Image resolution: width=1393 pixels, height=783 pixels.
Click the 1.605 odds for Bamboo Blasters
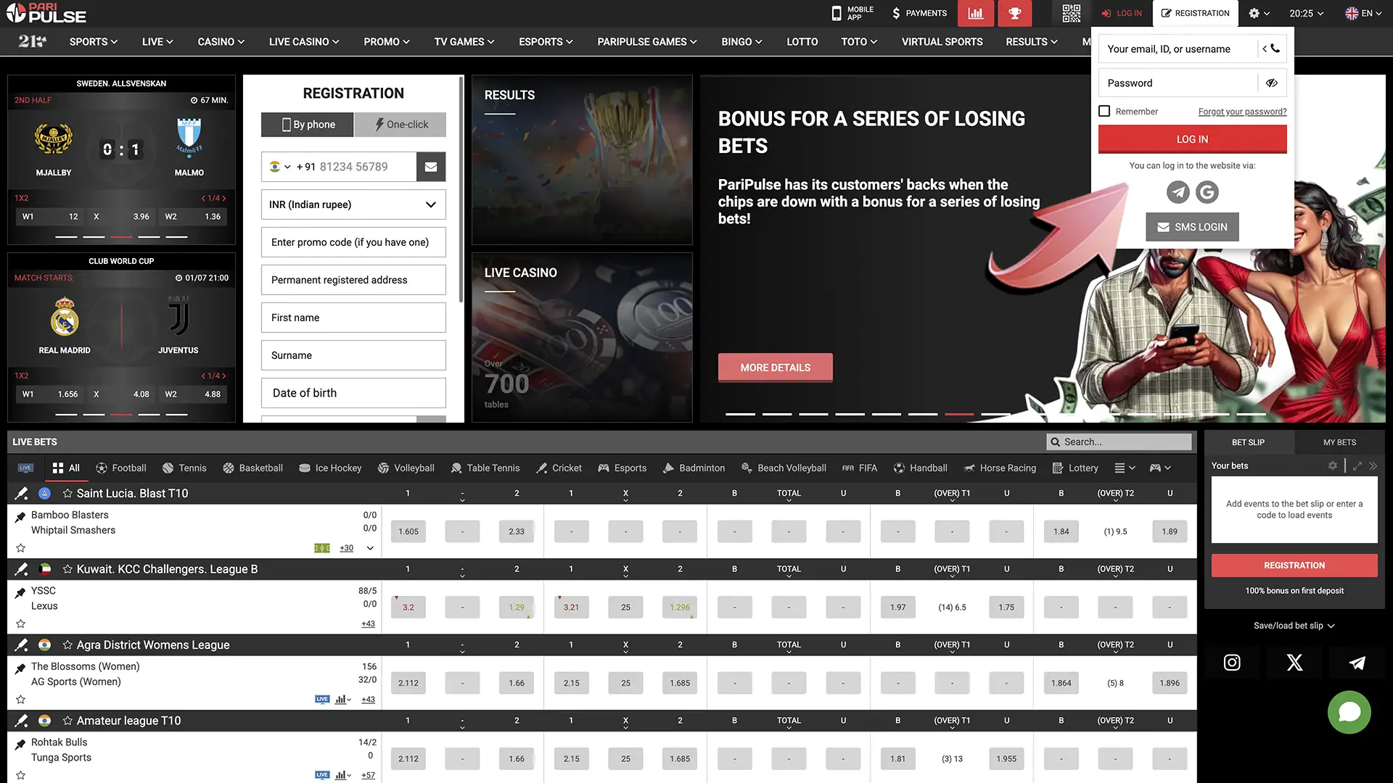[x=408, y=531]
